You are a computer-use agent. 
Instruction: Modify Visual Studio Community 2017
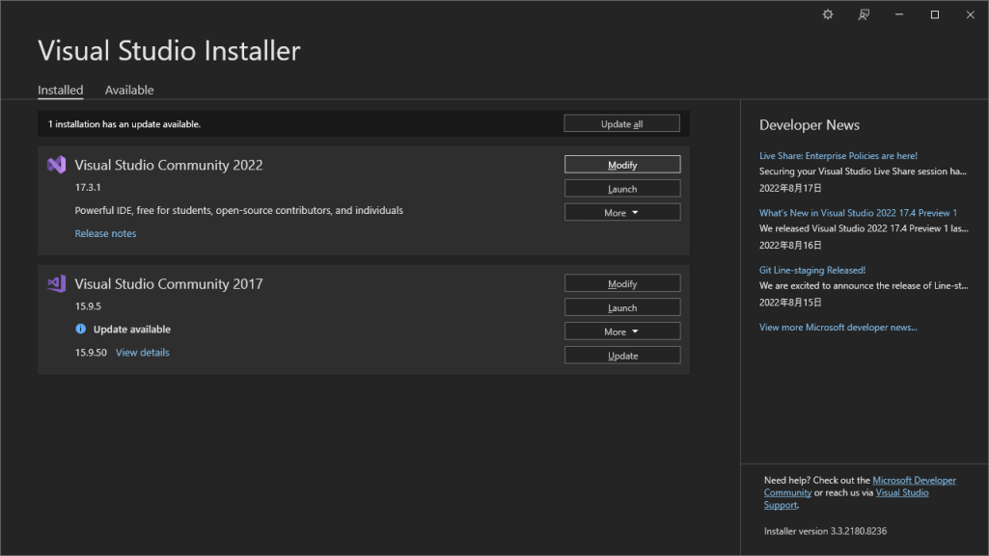[x=622, y=283]
